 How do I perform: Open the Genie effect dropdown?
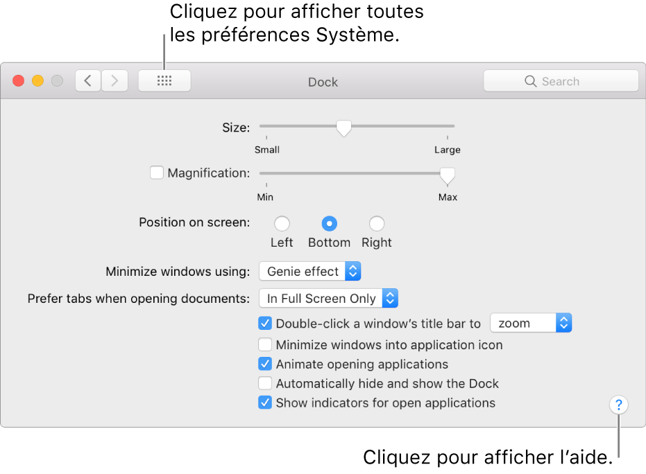click(x=309, y=271)
